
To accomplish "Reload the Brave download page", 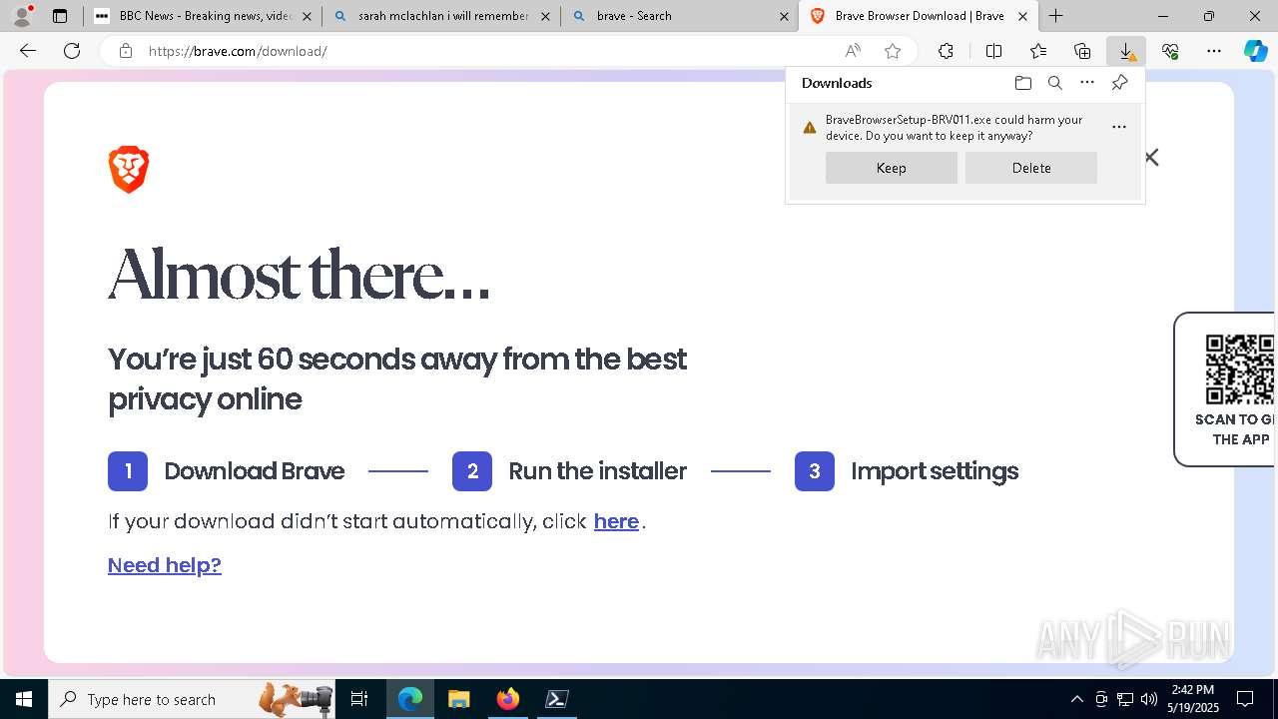I will (72, 51).
